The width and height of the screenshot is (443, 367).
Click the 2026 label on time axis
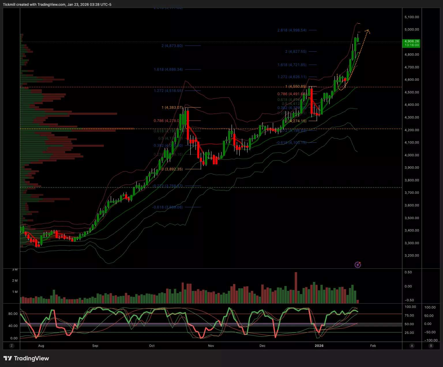click(x=319, y=346)
